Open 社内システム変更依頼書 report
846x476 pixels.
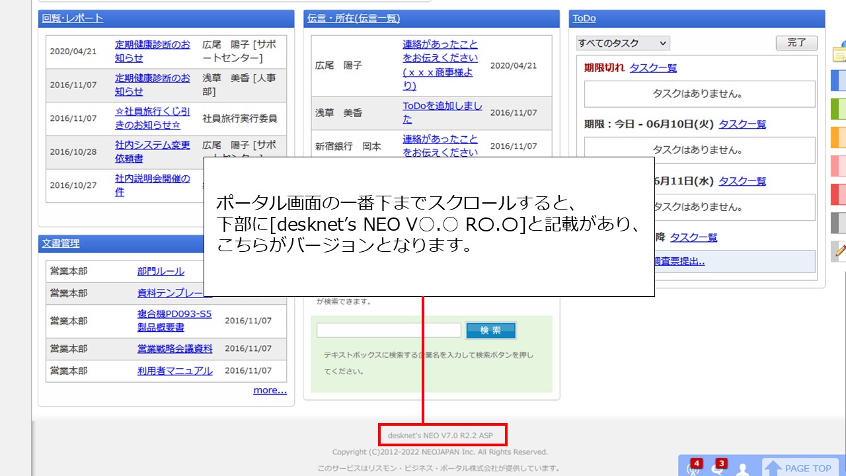click(153, 151)
